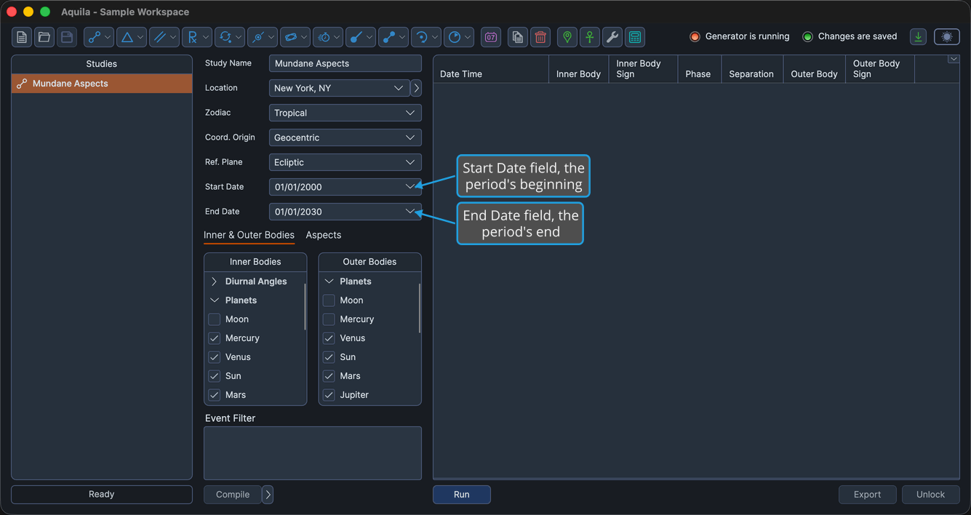Screen dimensions: 971x515
Task: Uncheck Mercury in the Inner Bodies list
Action: (x=215, y=338)
